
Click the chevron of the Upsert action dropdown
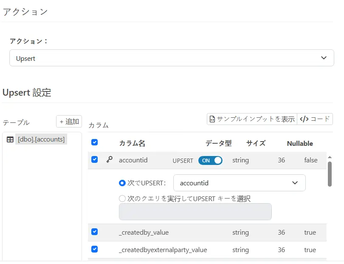324,58
